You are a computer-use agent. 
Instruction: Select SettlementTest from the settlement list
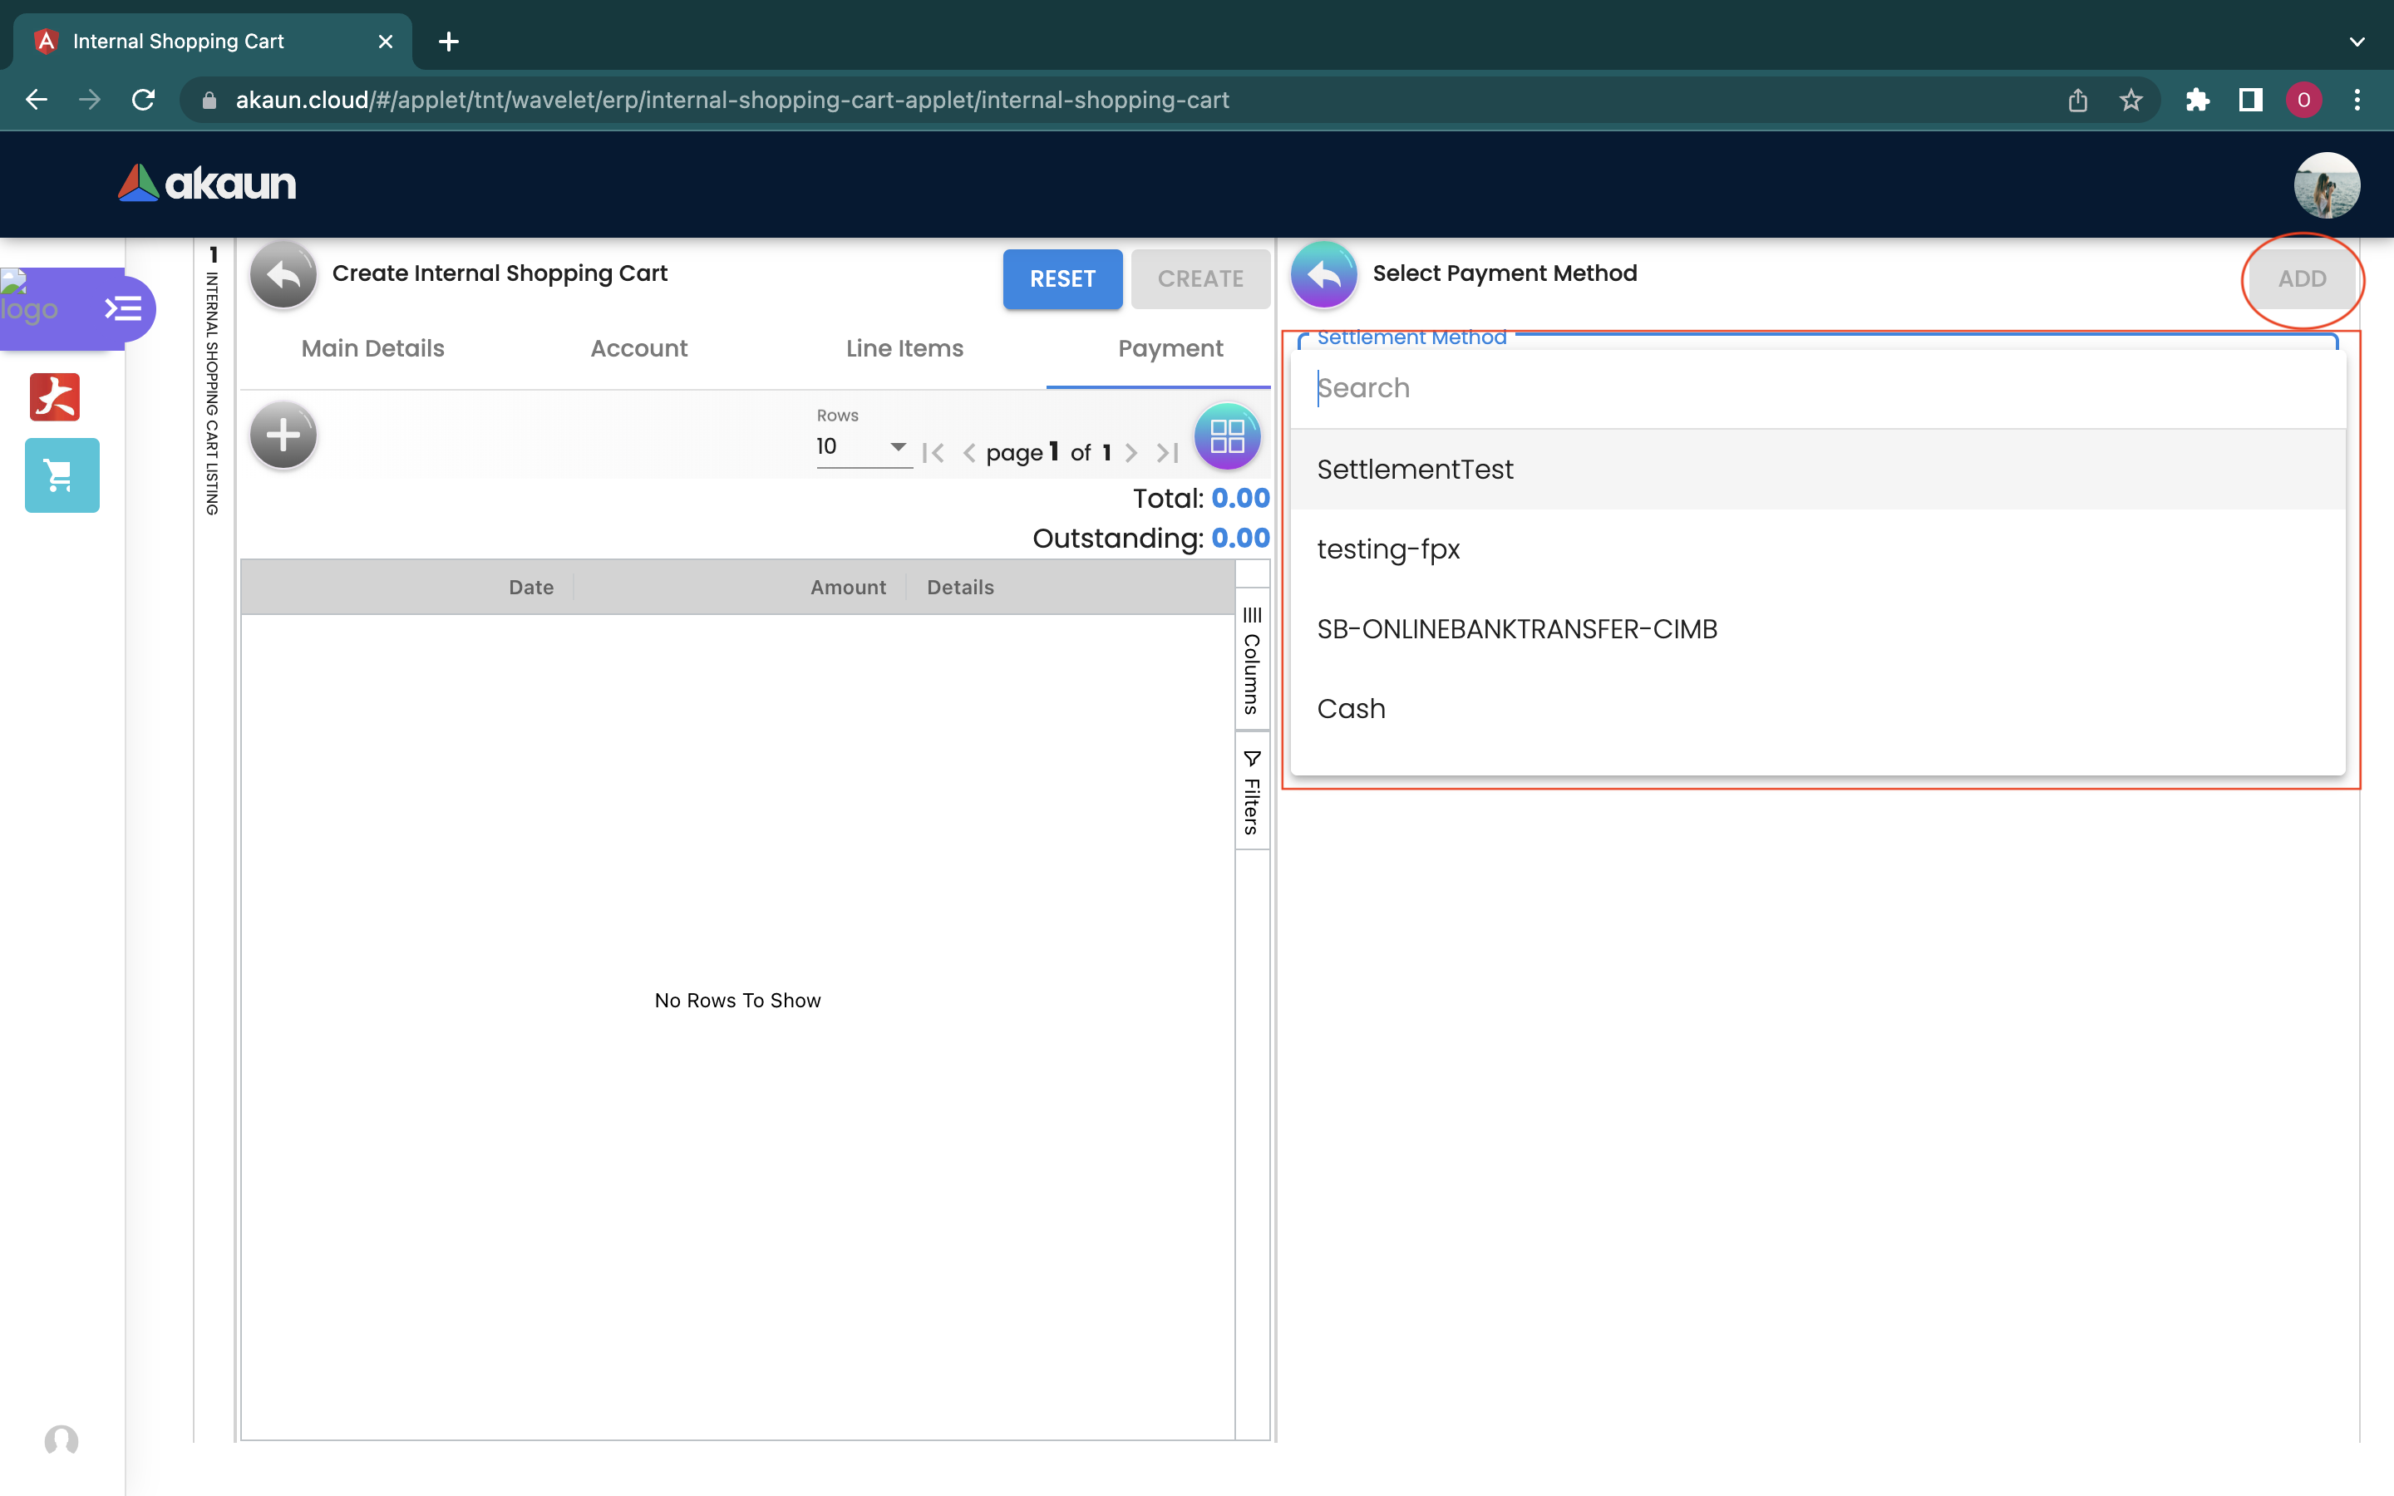1415,469
